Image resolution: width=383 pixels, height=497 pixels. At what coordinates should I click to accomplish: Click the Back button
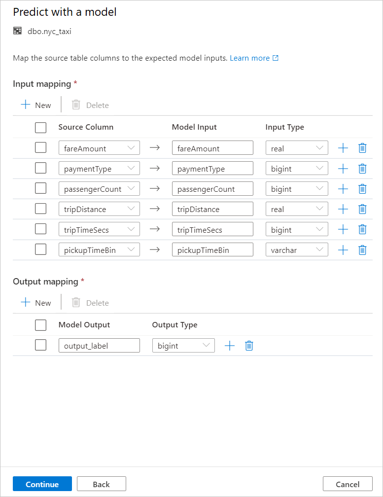point(101,484)
